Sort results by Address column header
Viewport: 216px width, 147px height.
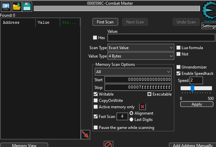click(x=18, y=22)
